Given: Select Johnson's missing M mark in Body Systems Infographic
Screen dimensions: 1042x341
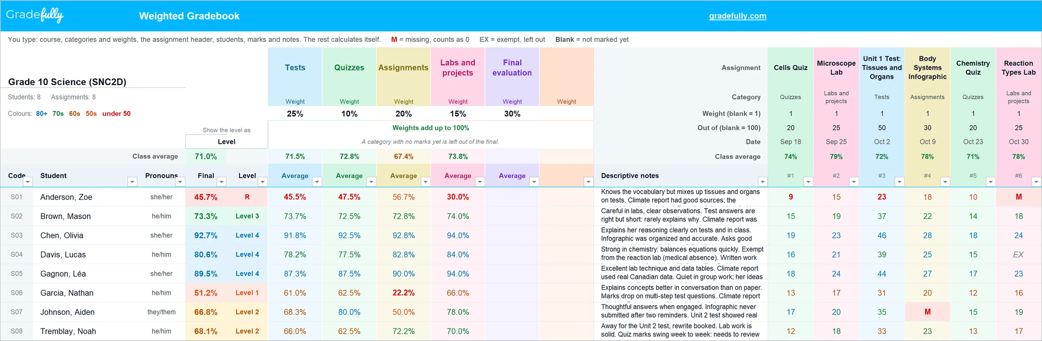Looking at the screenshot, I should click(x=927, y=312).
